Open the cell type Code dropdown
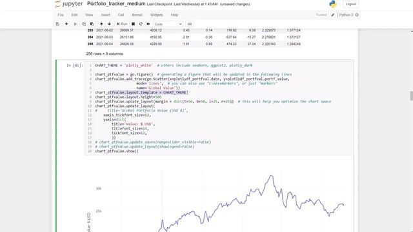Screen dimensions: 413x232 click(168, 24)
